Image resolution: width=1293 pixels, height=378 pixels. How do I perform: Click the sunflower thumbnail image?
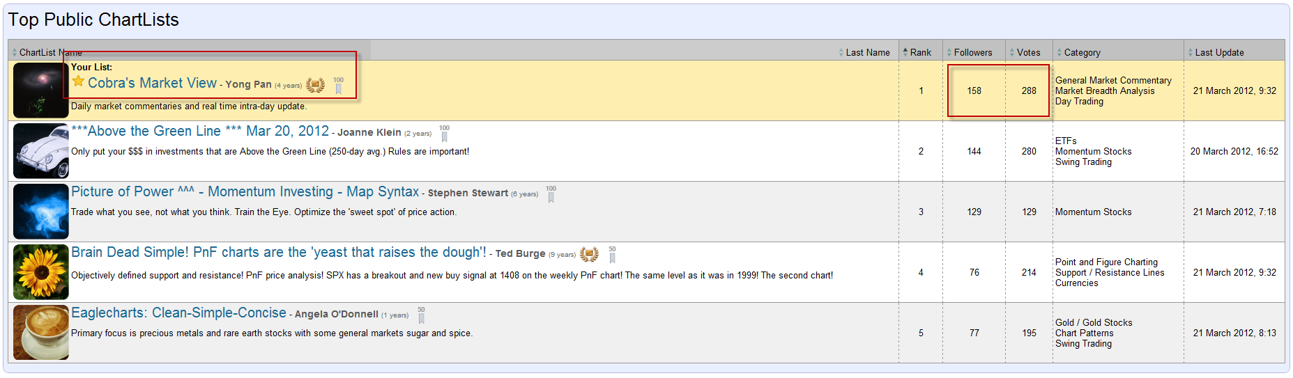(x=41, y=272)
